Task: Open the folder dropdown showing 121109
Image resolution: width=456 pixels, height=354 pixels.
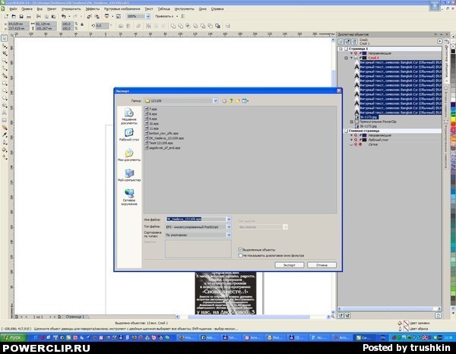Action: (215, 100)
